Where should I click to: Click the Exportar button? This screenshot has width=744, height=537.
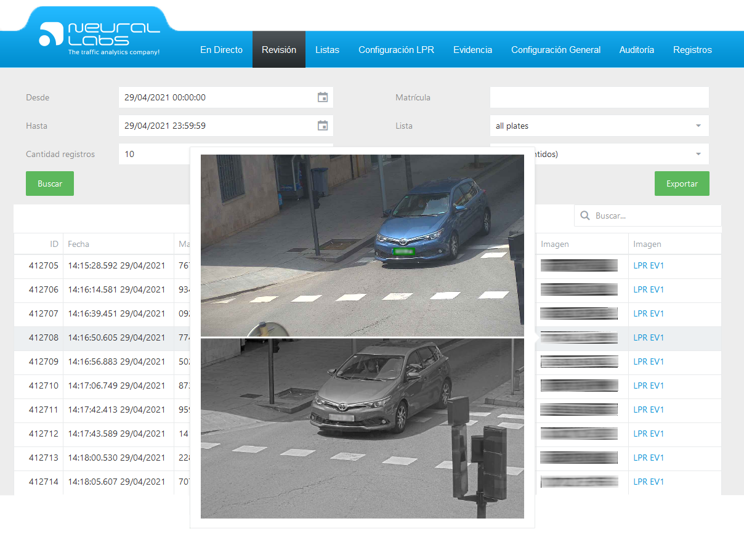coord(681,184)
